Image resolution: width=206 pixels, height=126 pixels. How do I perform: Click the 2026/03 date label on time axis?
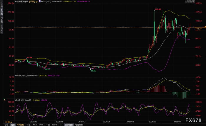(x=152, y=122)
